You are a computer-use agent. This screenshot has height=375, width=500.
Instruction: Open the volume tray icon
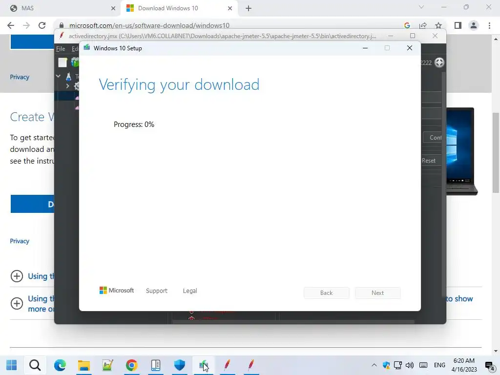click(x=410, y=365)
